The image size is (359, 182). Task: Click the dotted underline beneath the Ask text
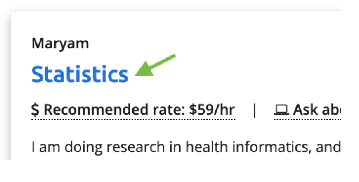point(307,119)
